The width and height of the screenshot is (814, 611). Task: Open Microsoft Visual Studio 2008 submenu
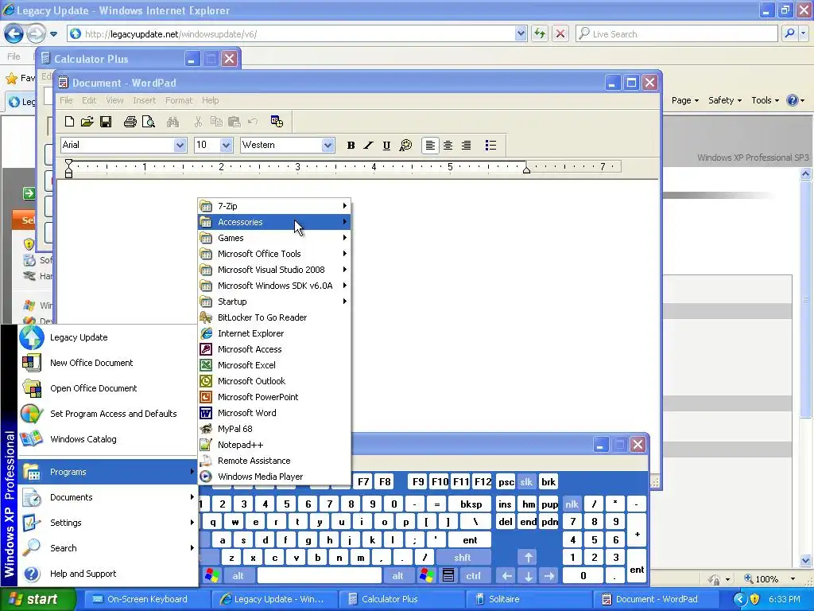point(274,270)
